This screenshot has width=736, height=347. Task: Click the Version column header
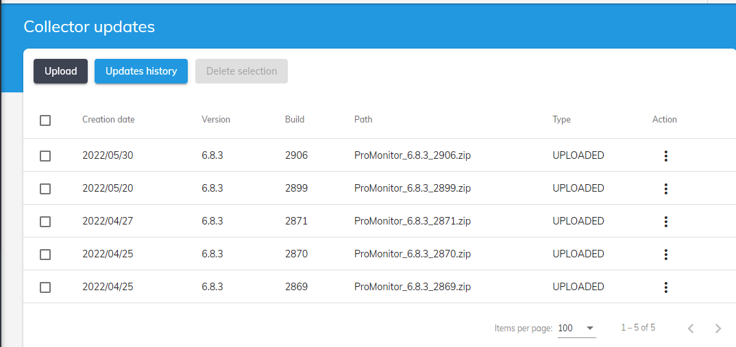[x=216, y=120]
